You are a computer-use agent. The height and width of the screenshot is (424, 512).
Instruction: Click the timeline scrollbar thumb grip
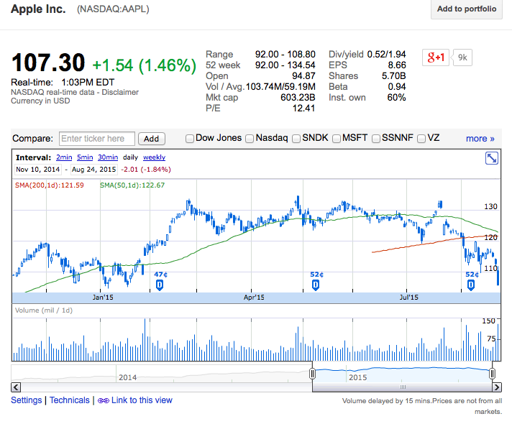pyautogui.click(x=403, y=387)
